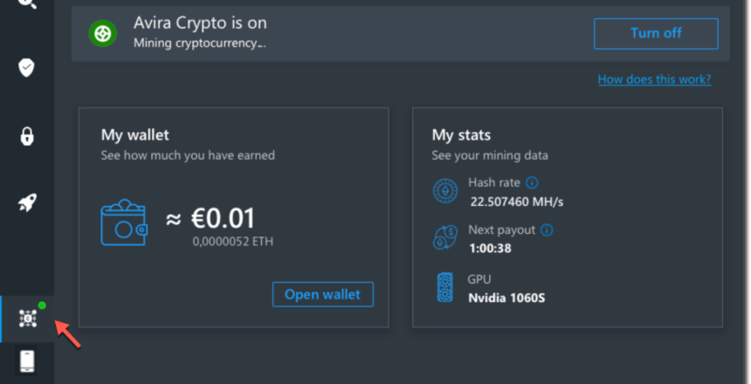
Task: Open the Security shield section in sidebar
Action: point(27,67)
